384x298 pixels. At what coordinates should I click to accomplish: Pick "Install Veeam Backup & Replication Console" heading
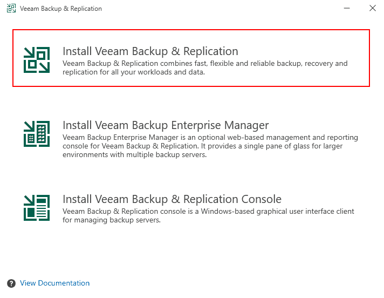point(172,199)
